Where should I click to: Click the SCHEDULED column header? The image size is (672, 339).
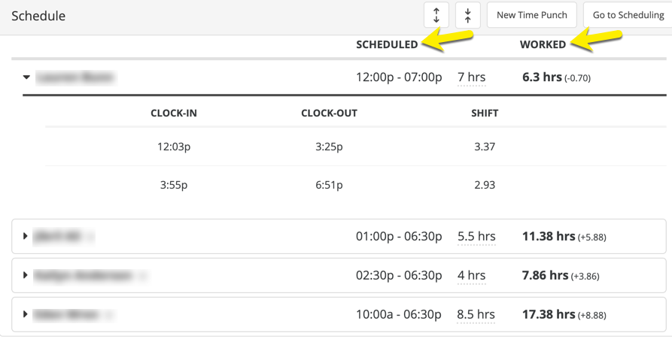387,44
